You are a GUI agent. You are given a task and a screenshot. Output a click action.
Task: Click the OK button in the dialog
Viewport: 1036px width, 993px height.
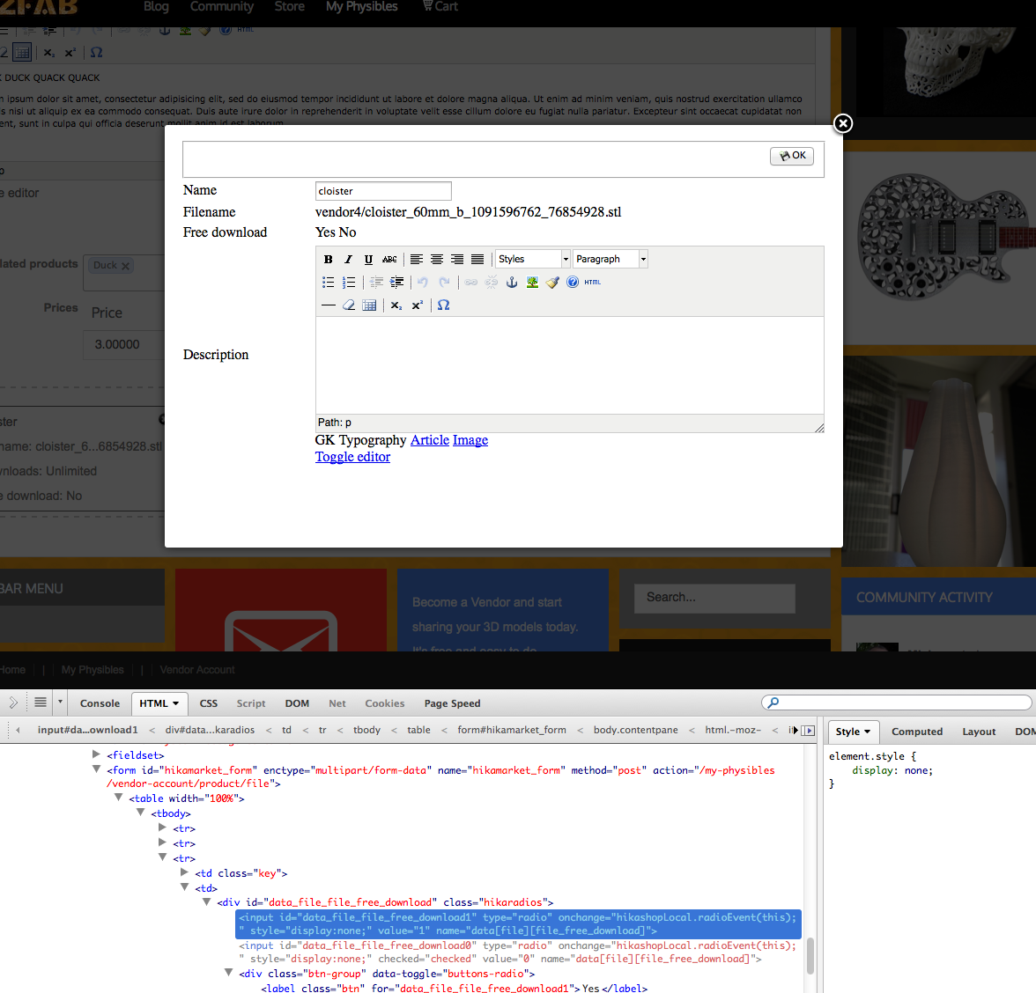(792, 156)
